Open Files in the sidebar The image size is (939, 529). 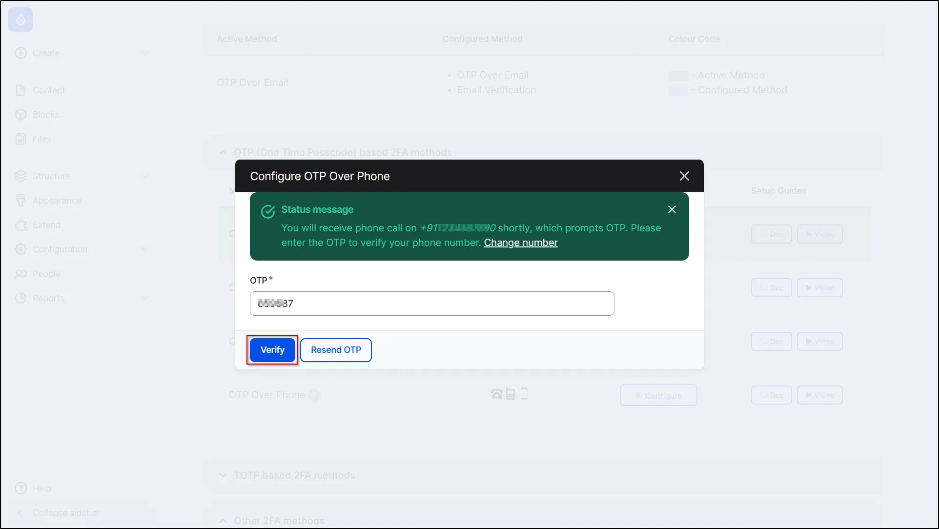[x=41, y=139]
